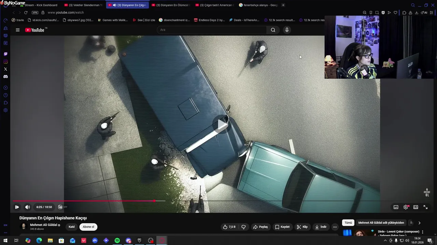
Task: Open a new browser tab with plus
Action: click(283, 5)
